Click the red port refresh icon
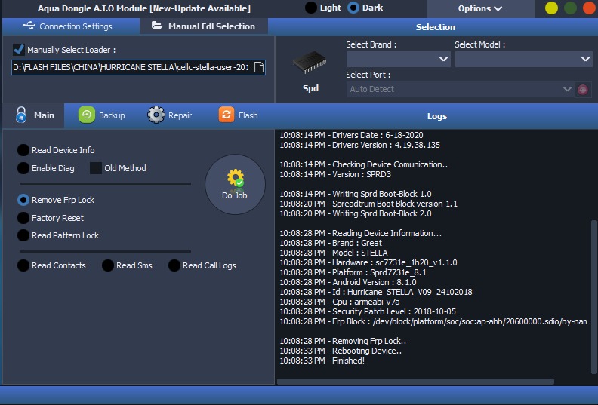Viewport: 598px width, 405px height. pyautogui.click(x=583, y=90)
